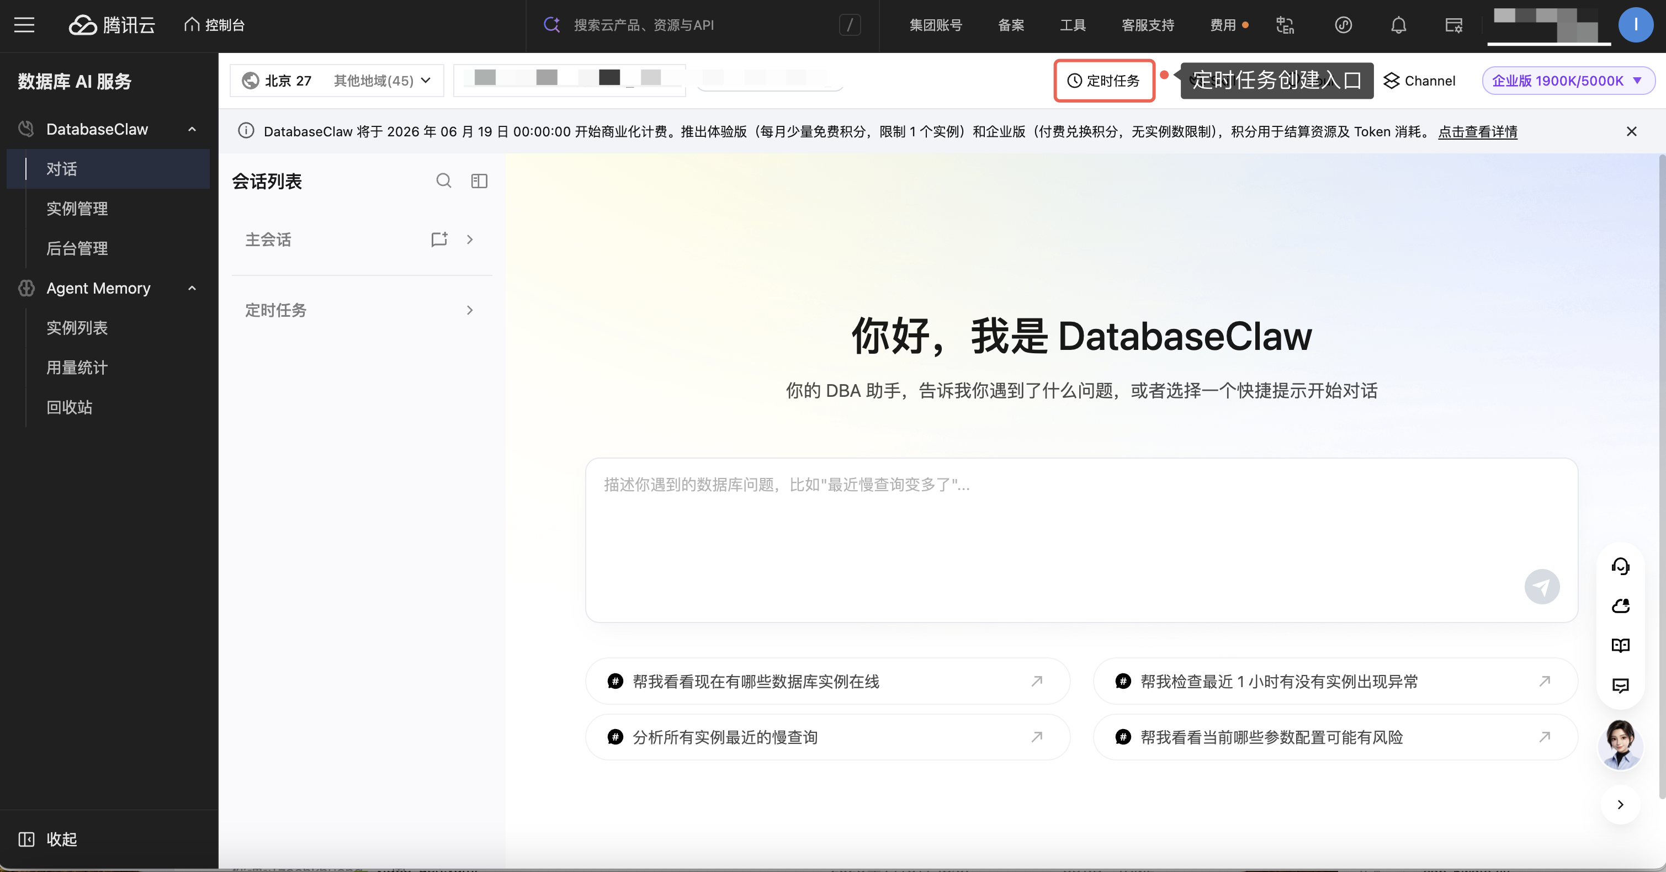Image resolution: width=1666 pixels, height=872 pixels.
Task: Switch language with the translate icon
Action: [1285, 25]
